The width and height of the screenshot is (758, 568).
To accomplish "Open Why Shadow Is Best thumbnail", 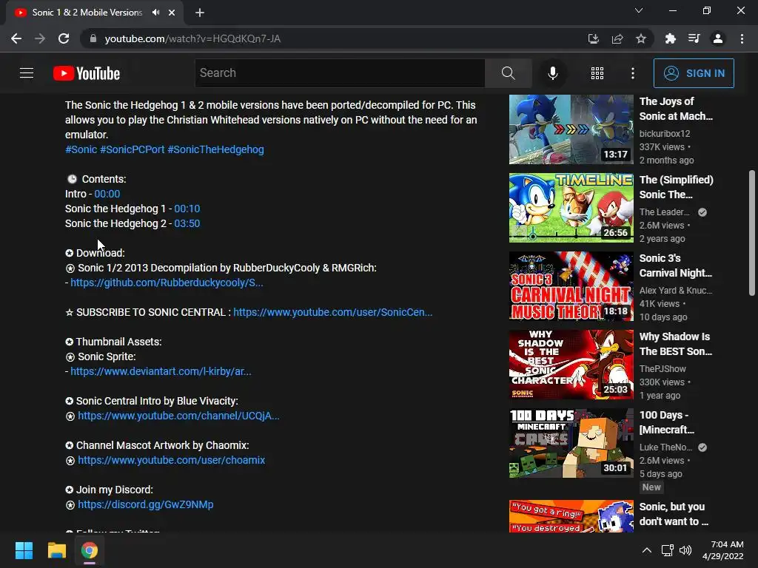I will point(571,365).
